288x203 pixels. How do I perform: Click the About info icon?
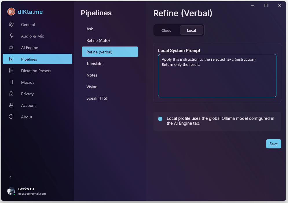click(11, 117)
